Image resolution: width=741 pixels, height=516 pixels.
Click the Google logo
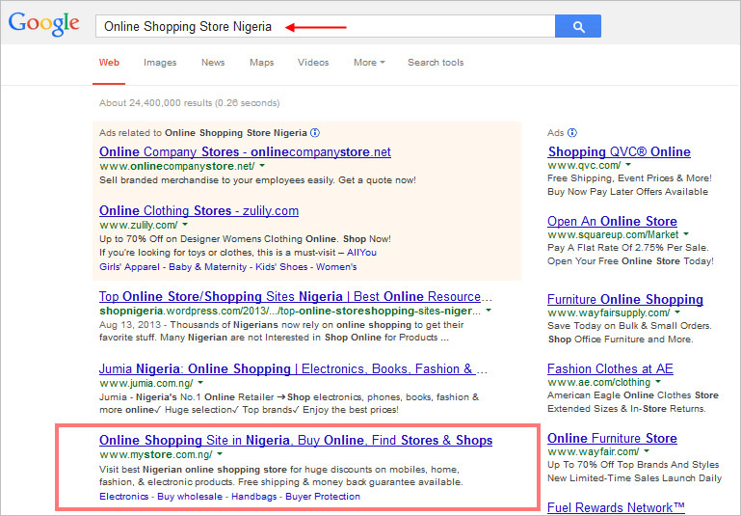click(44, 24)
